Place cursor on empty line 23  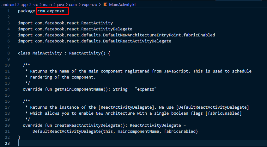(x=136, y=144)
